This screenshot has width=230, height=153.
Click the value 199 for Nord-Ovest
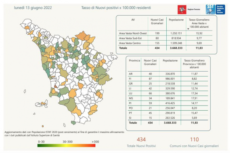tap(157, 33)
